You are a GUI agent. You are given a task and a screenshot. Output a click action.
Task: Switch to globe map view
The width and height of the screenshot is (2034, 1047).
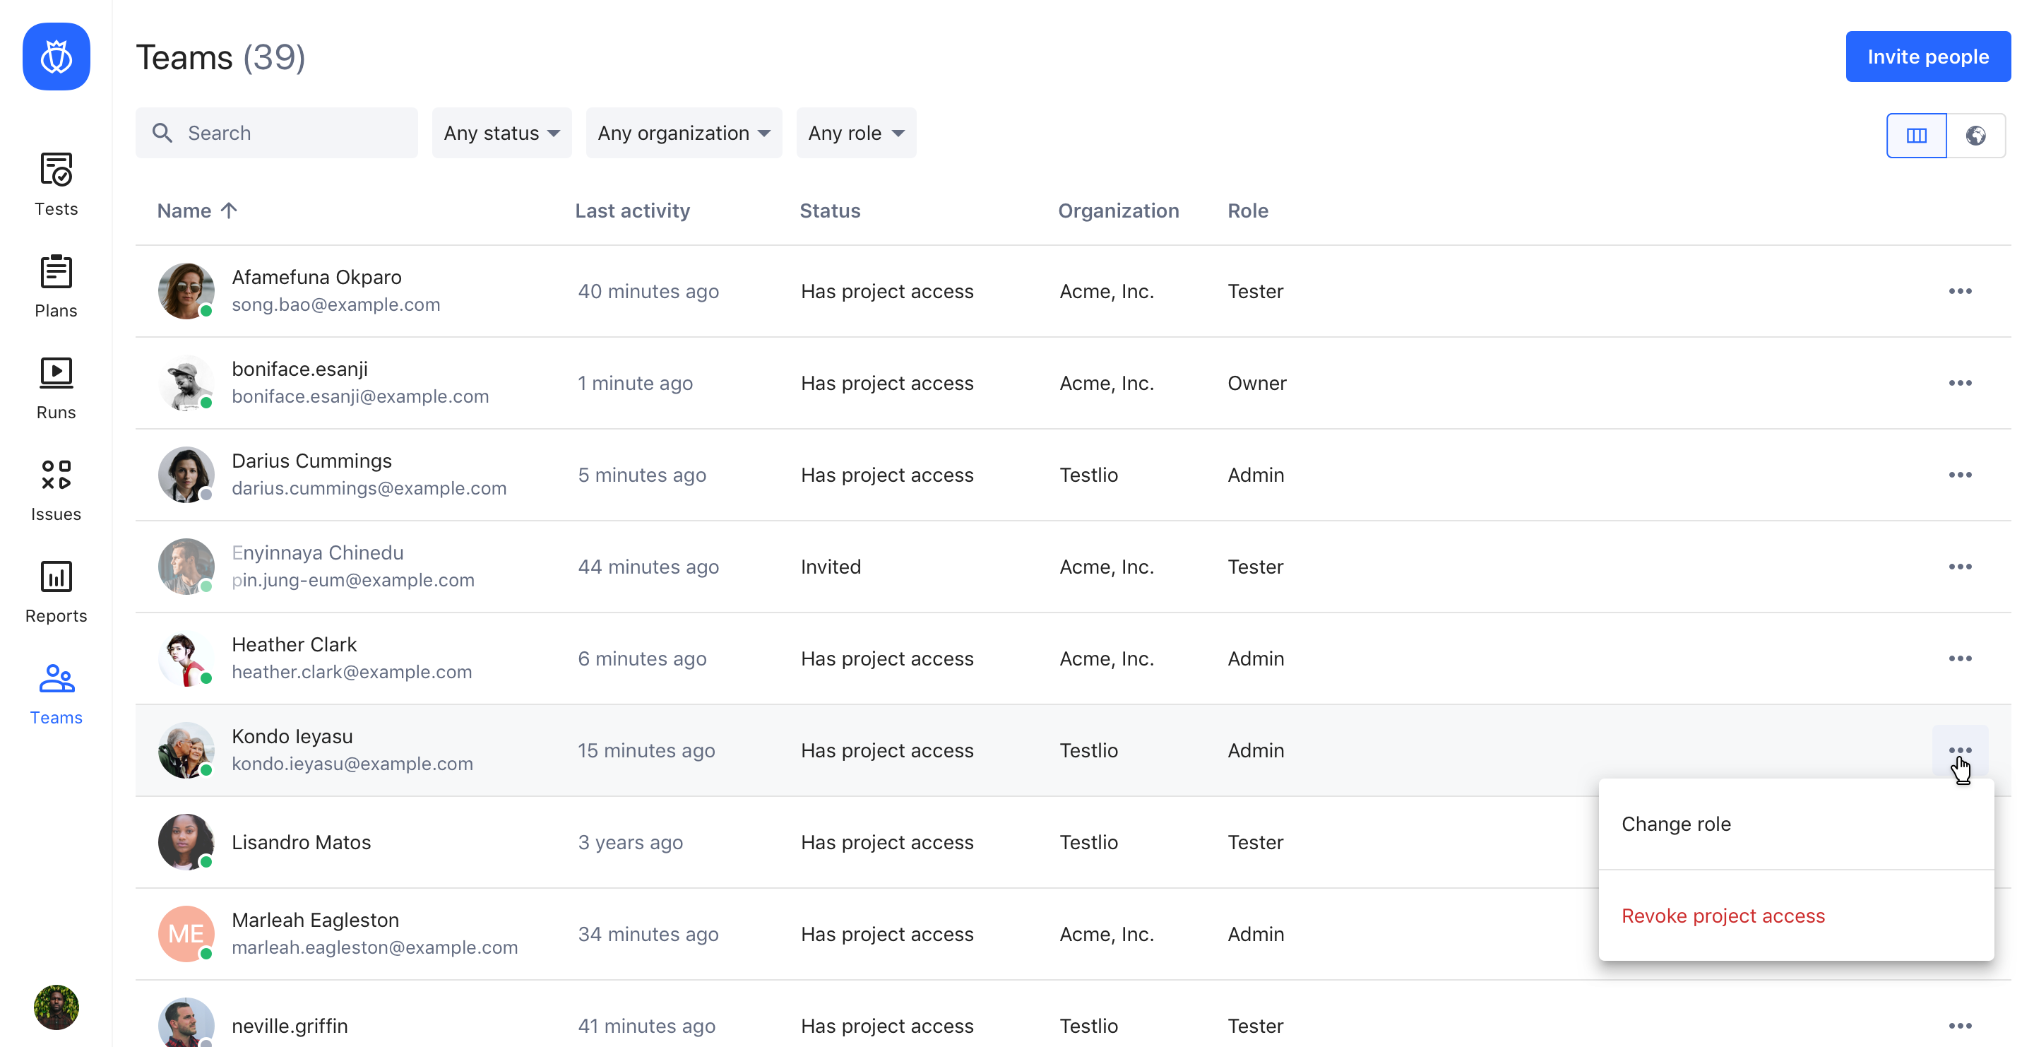pos(1975,136)
